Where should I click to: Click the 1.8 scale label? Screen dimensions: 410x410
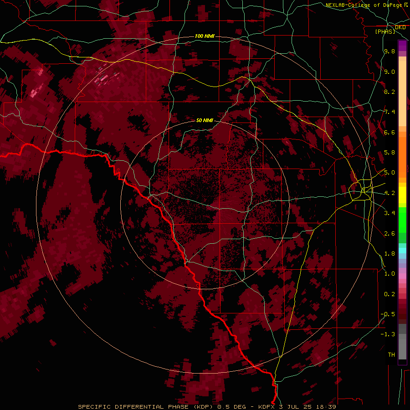click(389, 254)
